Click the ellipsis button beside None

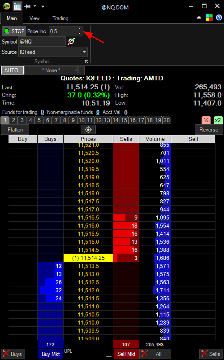81,70
